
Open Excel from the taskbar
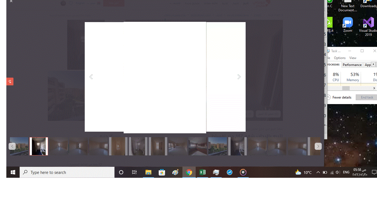pyautogui.click(x=203, y=172)
